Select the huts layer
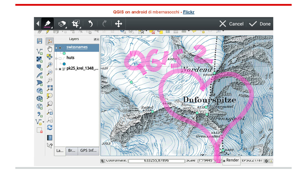 [70, 58]
